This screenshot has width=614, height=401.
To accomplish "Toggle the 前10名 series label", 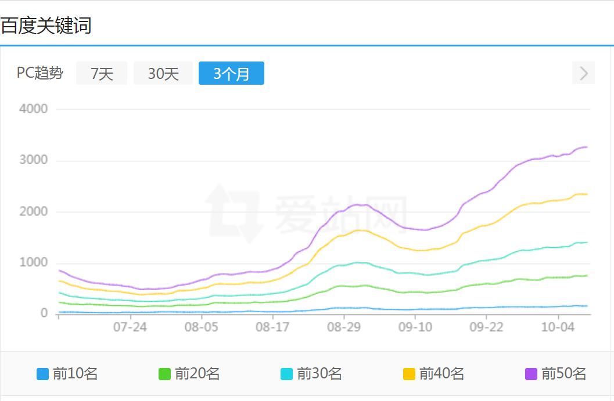I will (75, 374).
